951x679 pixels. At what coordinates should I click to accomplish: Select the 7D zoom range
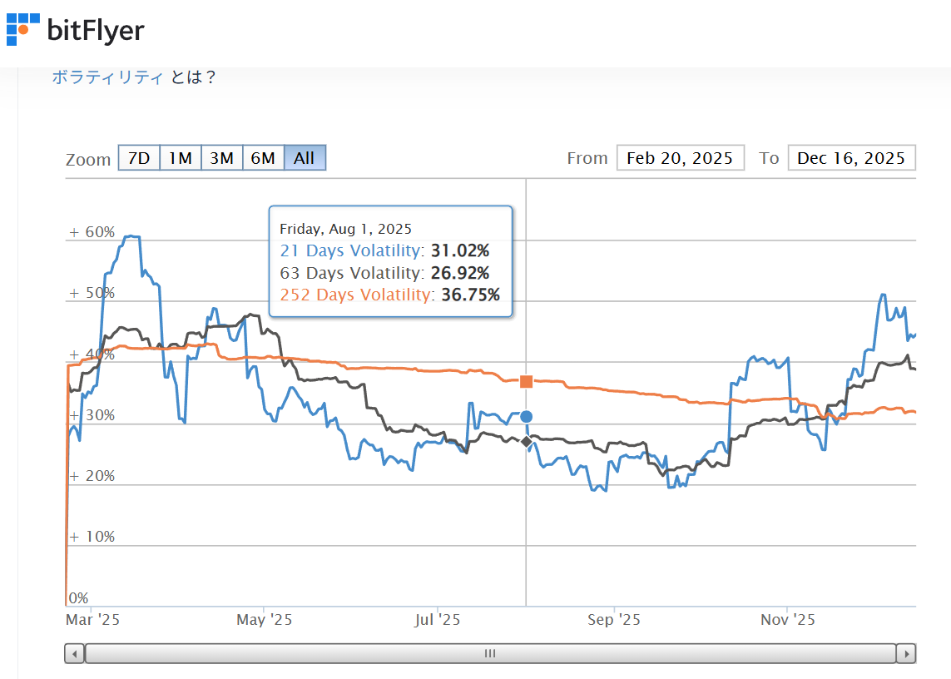pos(139,158)
